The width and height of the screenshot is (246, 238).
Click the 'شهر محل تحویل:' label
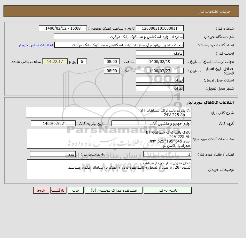220,88
